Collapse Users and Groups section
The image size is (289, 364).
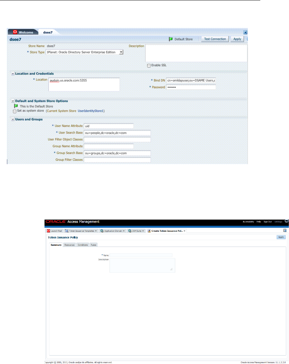(13, 119)
